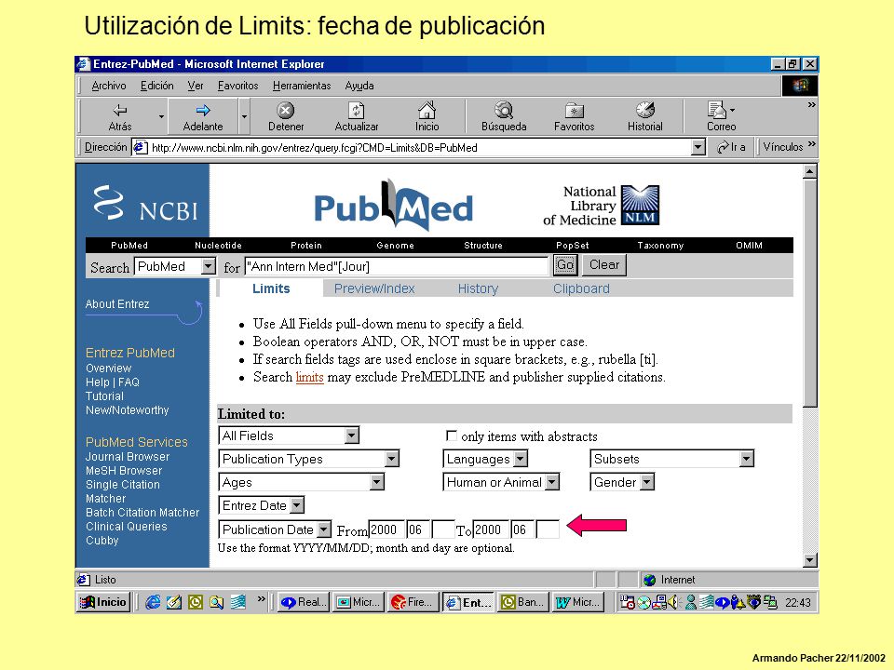This screenshot has width=894, height=670.
Task: Open the Publication Types dropdown
Action: (x=308, y=459)
